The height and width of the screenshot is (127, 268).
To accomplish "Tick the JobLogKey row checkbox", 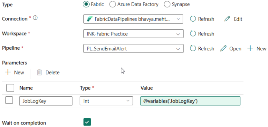I will pyautogui.click(x=9, y=100).
